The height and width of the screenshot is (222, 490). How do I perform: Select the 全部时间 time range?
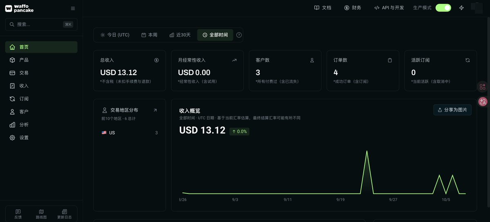(x=215, y=35)
